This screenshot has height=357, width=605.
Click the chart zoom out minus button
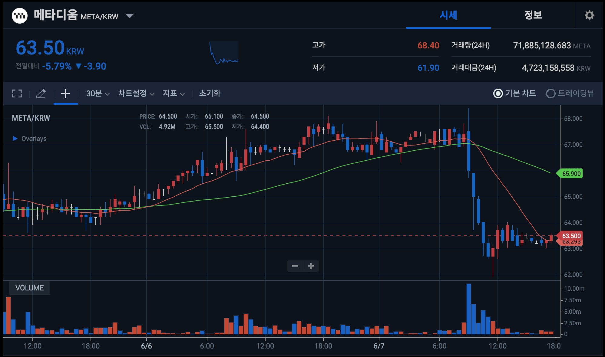coord(295,266)
